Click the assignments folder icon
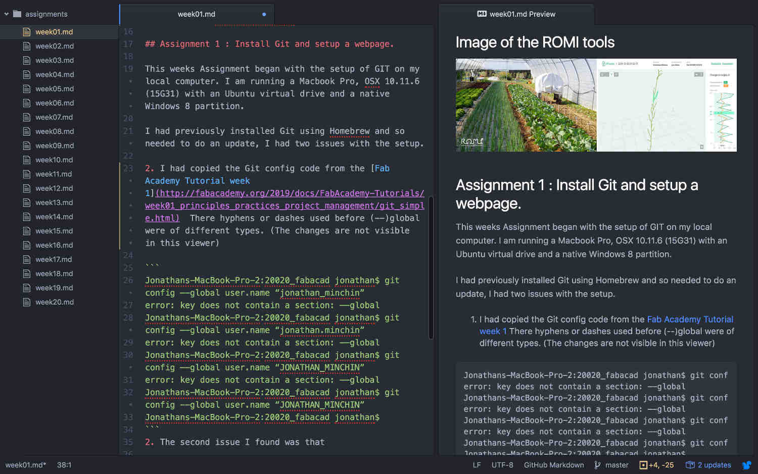Viewport: 758px width, 474px height. (17, 14)
